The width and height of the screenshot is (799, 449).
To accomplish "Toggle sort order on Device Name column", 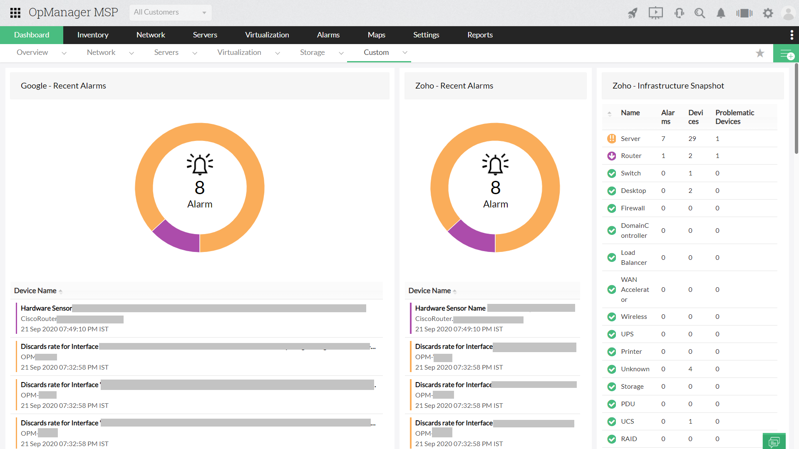I will (x=61, y=291).
